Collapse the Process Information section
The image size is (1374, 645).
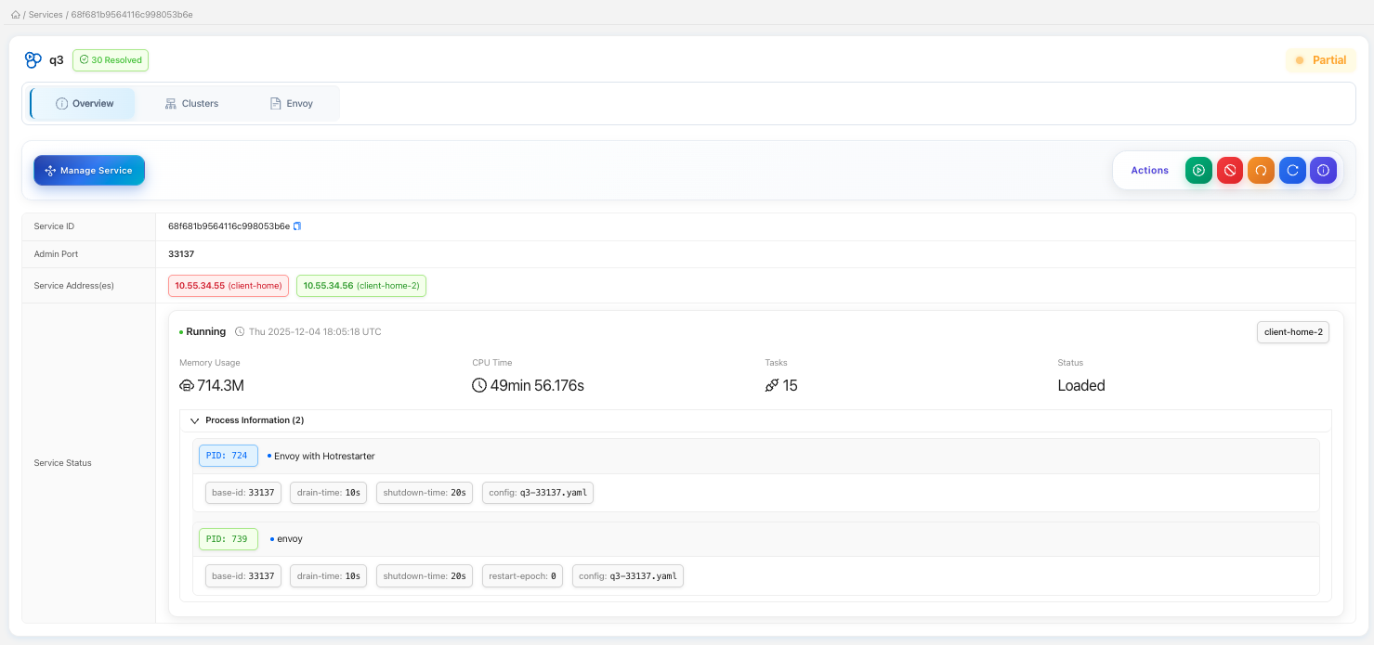[x=195, y=420]
